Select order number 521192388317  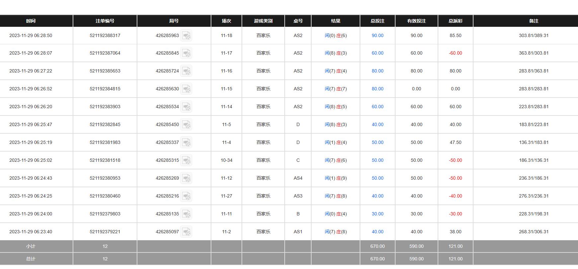pos(105,35)
